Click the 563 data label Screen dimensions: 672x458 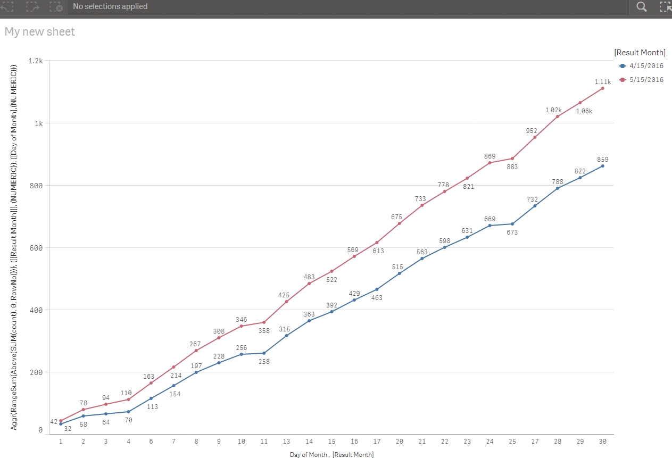[422, 252]
